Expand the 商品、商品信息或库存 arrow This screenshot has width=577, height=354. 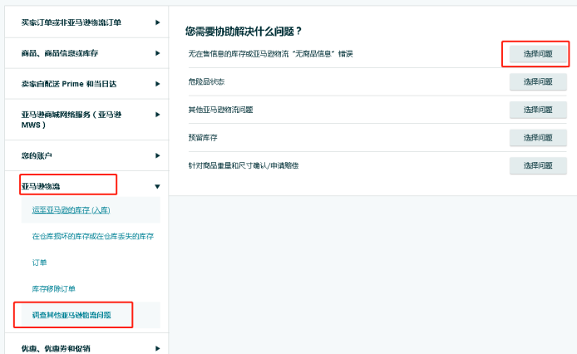click(x=157, y=53)
